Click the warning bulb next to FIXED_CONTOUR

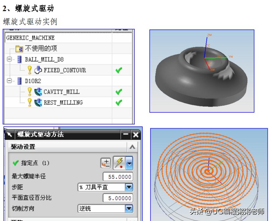coord(29,70)
